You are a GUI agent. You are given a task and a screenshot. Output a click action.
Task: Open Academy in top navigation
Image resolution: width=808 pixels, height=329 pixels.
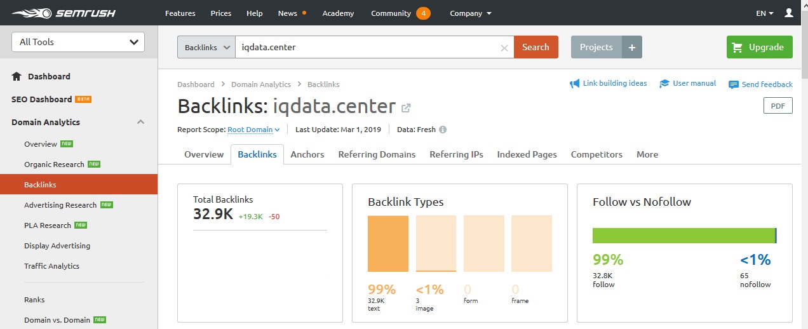(338, 13)
